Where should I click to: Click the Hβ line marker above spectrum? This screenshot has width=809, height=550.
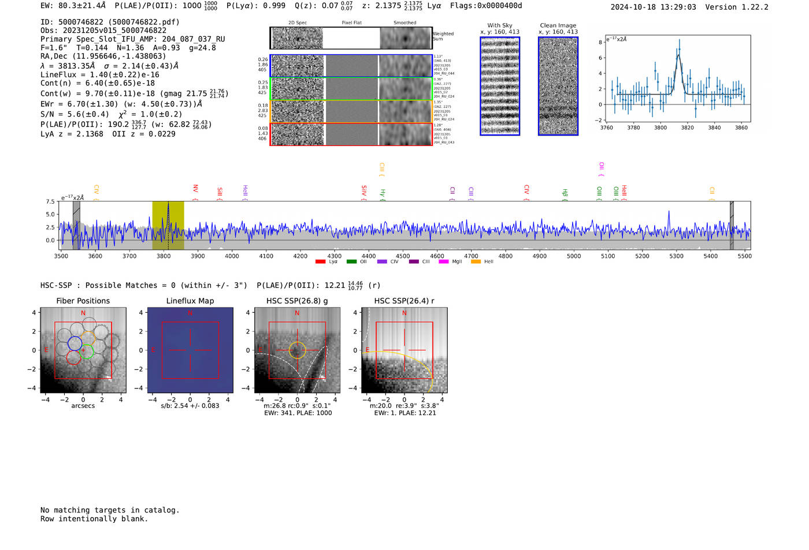click(x=565, y=194)
